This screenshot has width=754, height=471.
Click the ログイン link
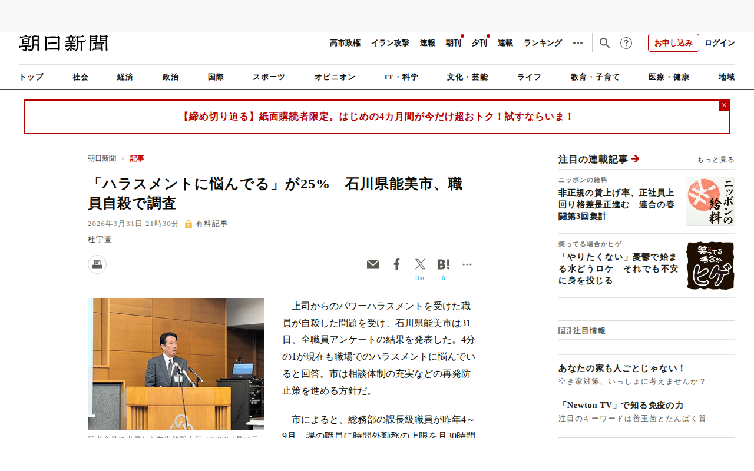coord(720,43)
